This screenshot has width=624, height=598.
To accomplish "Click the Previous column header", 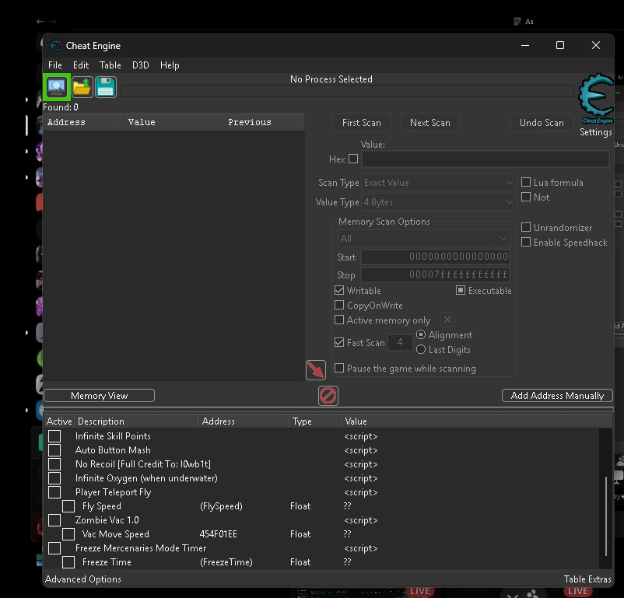I will (264, 122).
